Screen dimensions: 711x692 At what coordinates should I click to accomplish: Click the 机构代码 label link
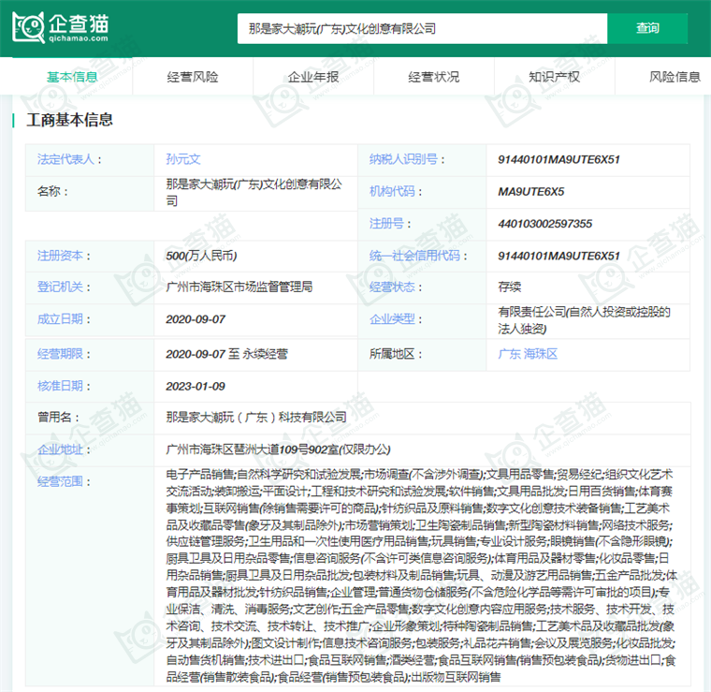(392, 191)
